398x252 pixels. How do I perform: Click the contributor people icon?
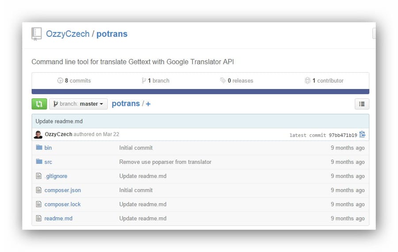(307, 81)
